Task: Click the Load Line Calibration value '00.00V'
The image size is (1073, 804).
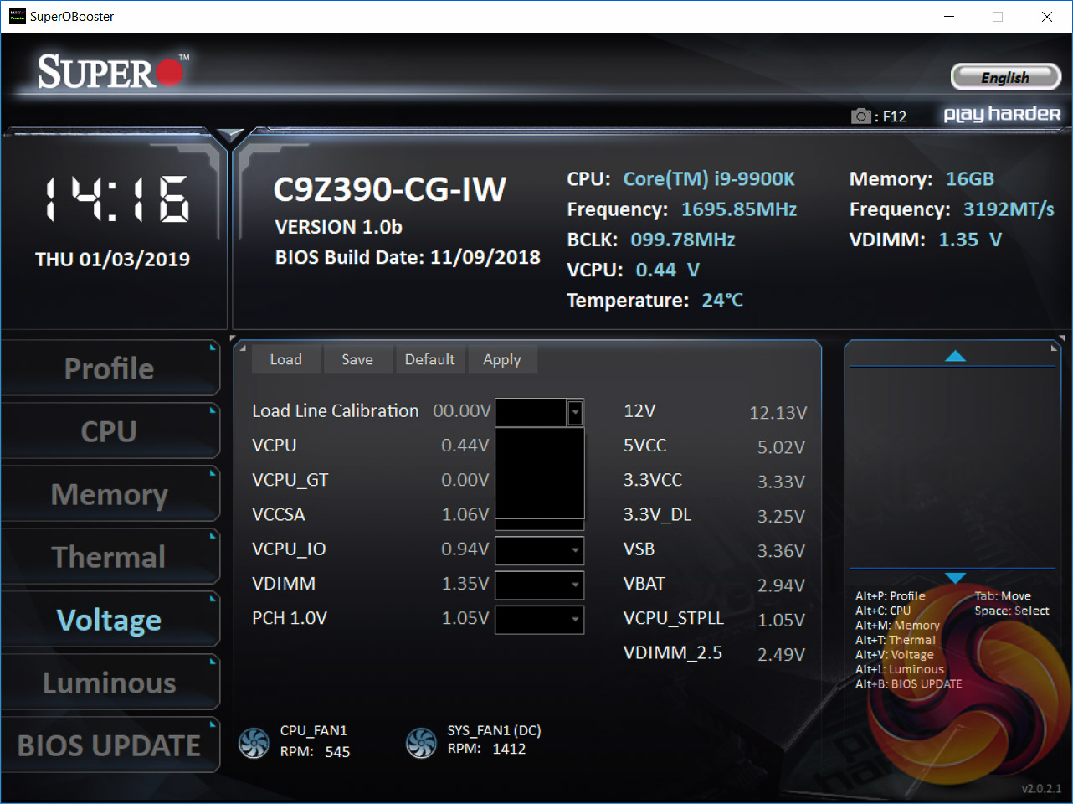Action: click(x=462, y=411)
